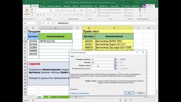This screenshot has width=181, height=102.
Task: Click the Sort and Filter icon
Action: tap(145, 9)
